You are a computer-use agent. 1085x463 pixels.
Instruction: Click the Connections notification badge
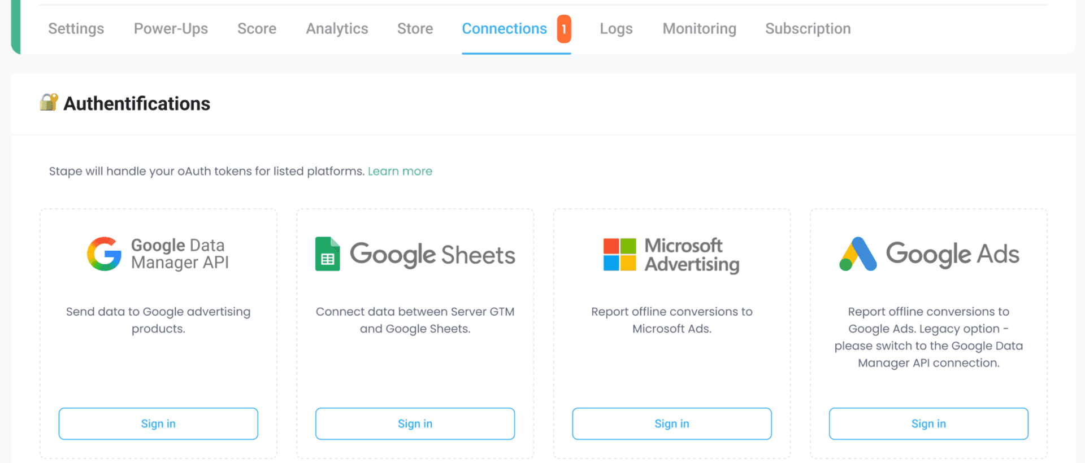563,29
